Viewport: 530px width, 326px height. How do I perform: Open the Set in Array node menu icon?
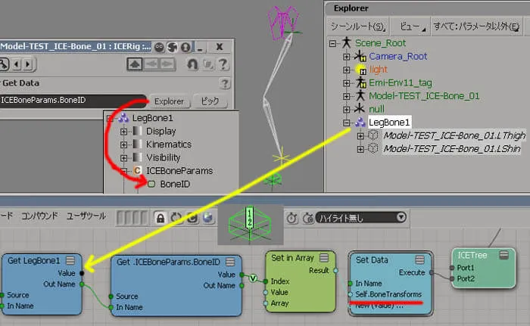(x=324, y=258)
